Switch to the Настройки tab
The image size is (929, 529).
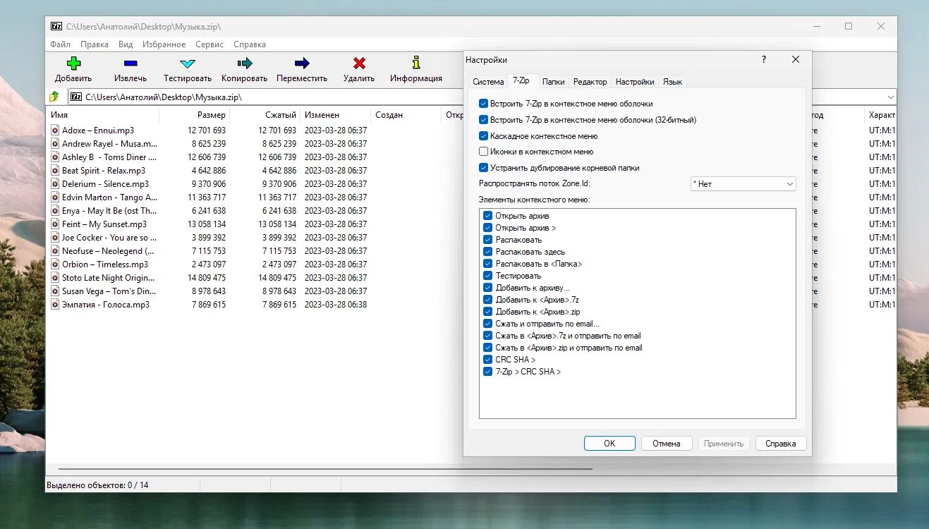point(635,82)
